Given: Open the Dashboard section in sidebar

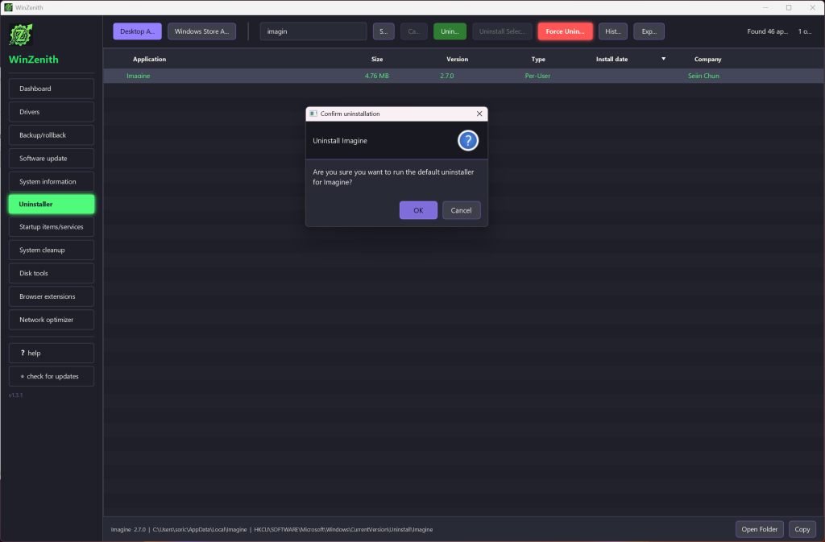Looking at the screenshot, I should click(52, 89).
